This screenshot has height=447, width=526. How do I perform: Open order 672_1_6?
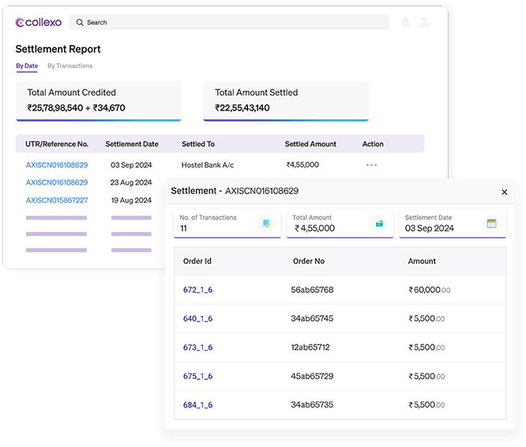pyautogui.click(x=197, y=290)
